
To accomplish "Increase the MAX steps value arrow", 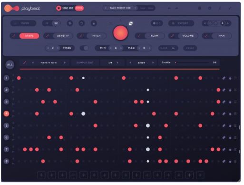I will point(149,48).
